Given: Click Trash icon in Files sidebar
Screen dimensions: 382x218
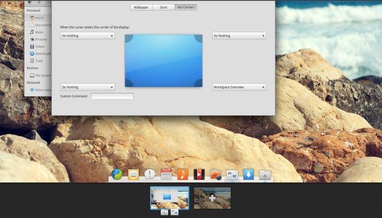Looking at the screenshot, I should [32, 61].
